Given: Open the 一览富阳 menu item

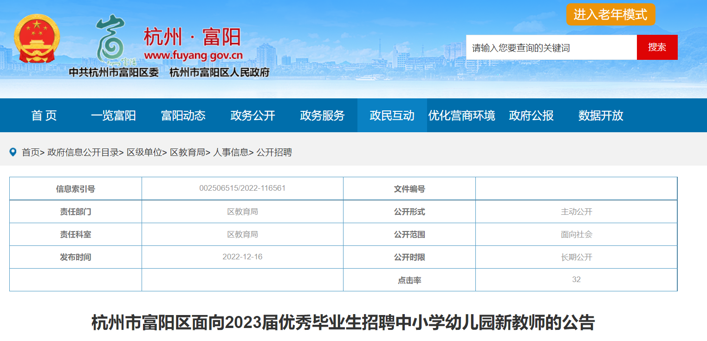Looking at the screenshot, I should (x=114, y=116).
